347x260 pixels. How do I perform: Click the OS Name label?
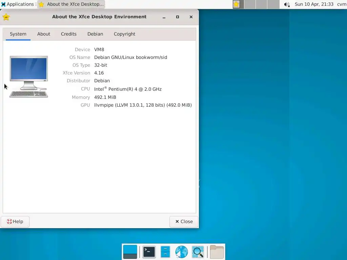click(80, 57)
